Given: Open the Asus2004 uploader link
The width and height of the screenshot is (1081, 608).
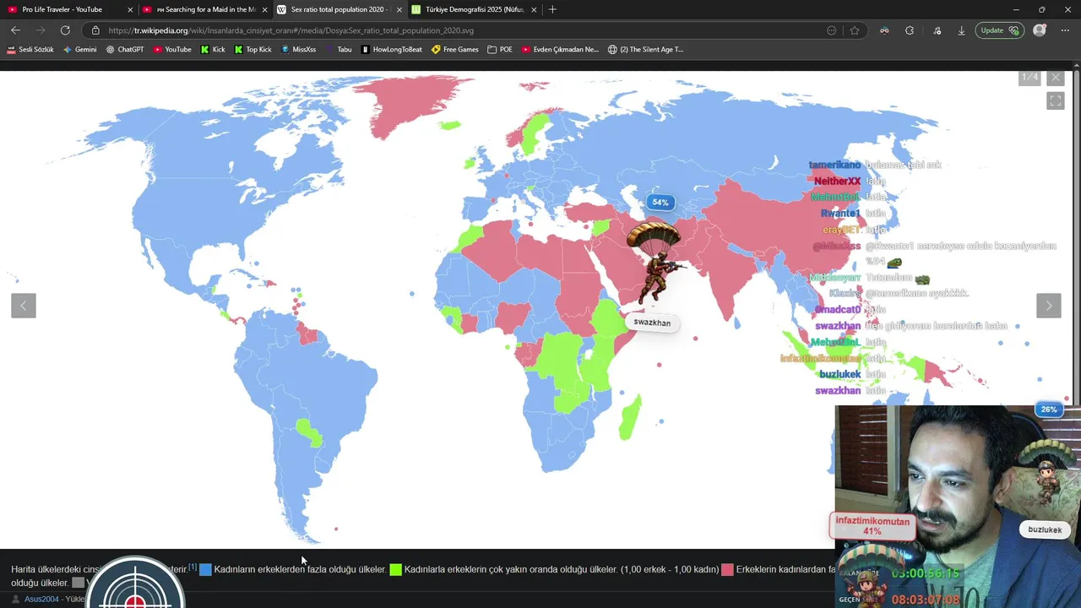Looking at the screenshot, I should (41, 599).
